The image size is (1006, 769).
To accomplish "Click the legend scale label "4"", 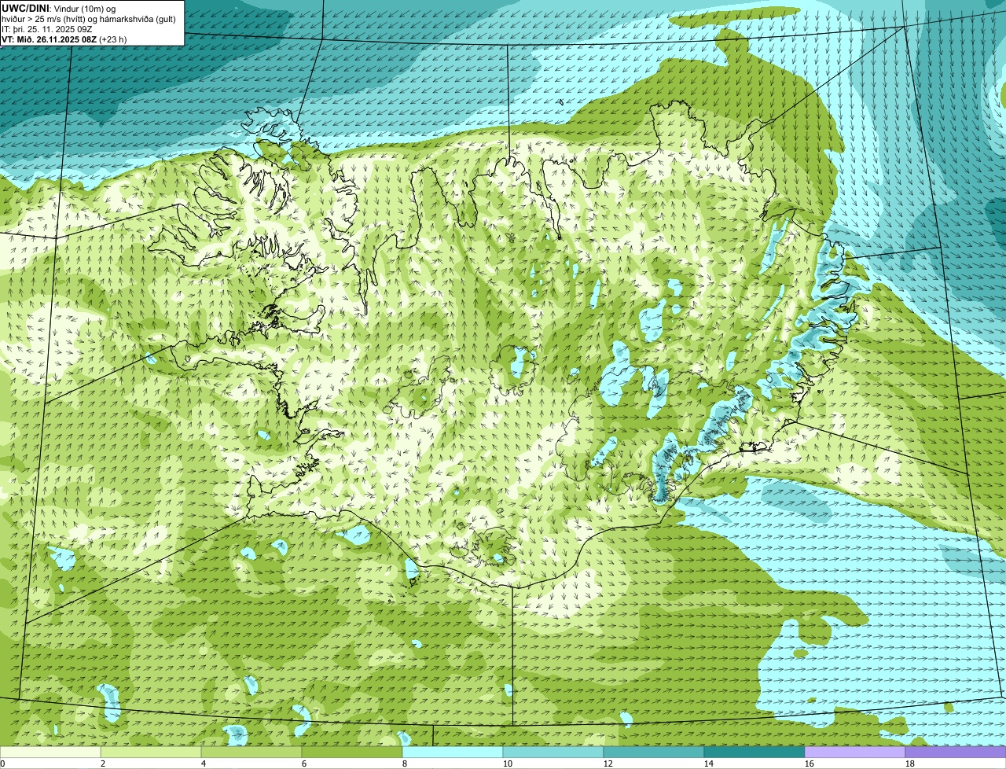I will point(204,763).
